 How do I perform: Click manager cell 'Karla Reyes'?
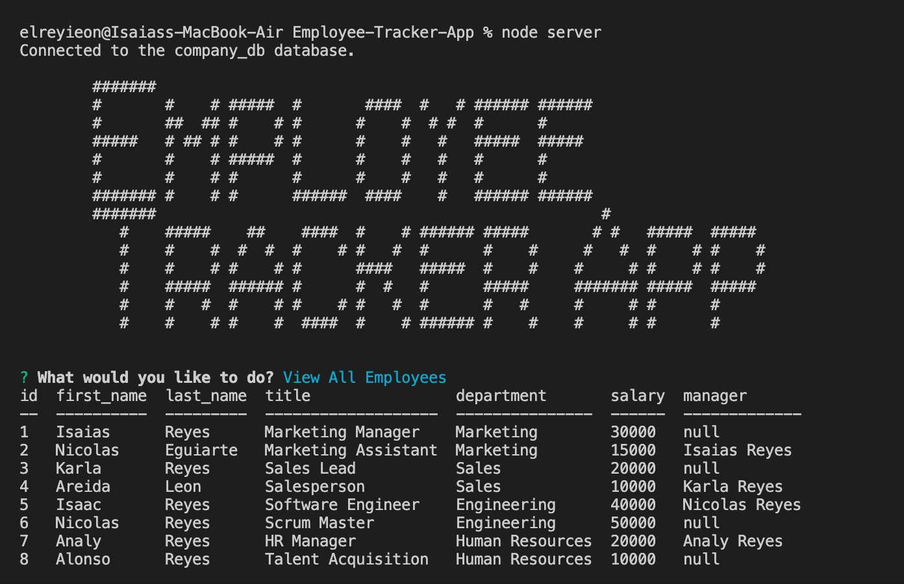733,487
